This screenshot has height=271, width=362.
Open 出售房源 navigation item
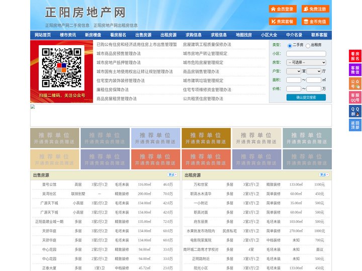(143, 35)
